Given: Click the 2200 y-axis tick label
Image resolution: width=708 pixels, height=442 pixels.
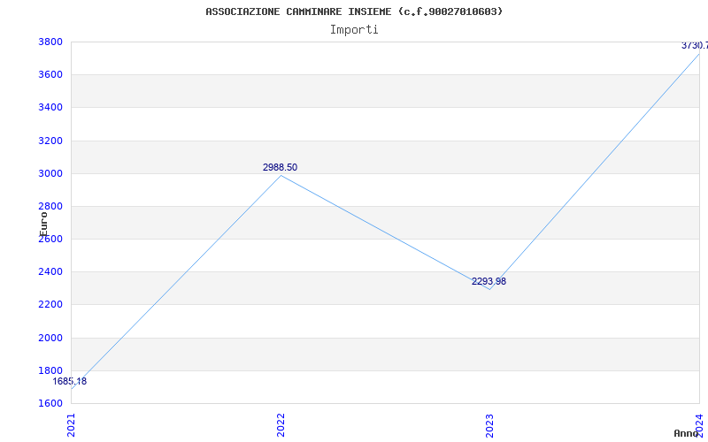Looking at the screenshot, I should click(x=50, y=304).
